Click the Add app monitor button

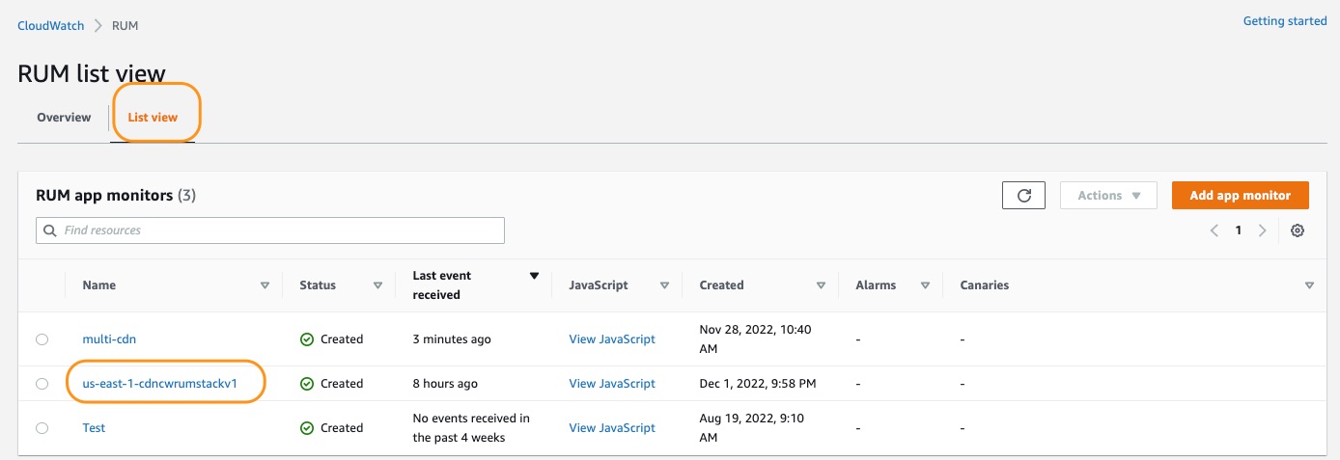1240,196
